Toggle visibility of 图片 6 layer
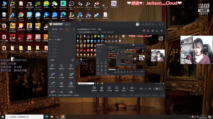Viewport: 213px width, 119px height. pyautogui.click(x=50, y=43)
